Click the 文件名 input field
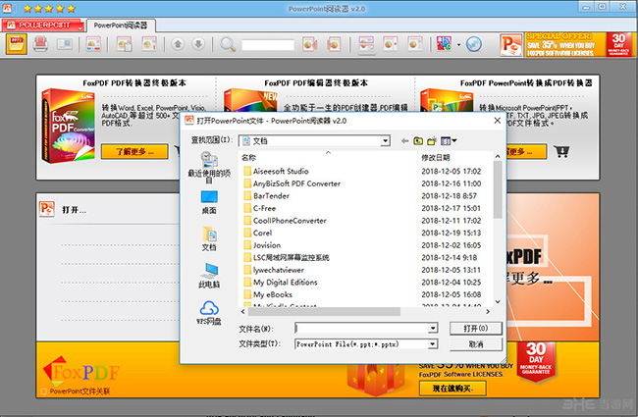638x417 pixels. 362,328
